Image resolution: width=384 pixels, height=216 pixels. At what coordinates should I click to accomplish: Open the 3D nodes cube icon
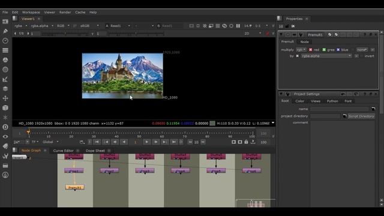click(5, 108)
